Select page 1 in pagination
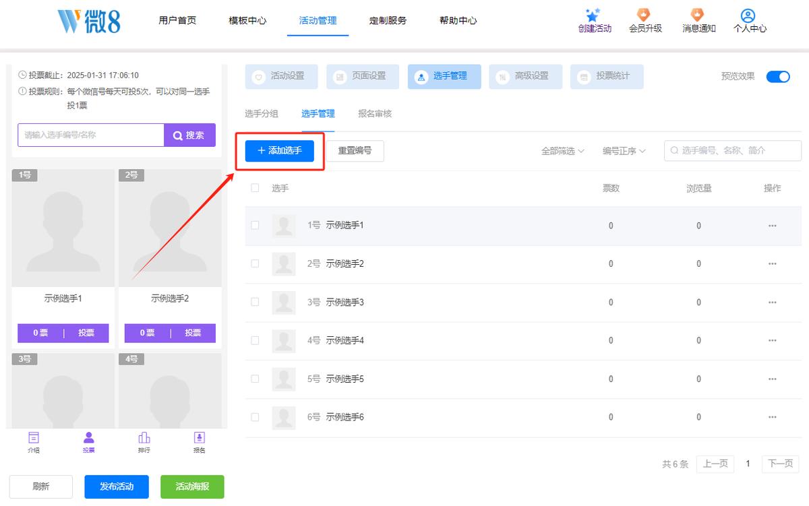Screen dimensions: 809x506 [748, 464]
